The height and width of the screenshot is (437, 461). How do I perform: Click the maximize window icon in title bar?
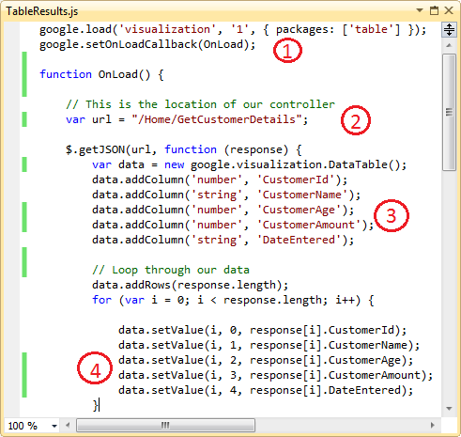pos(434,10)
